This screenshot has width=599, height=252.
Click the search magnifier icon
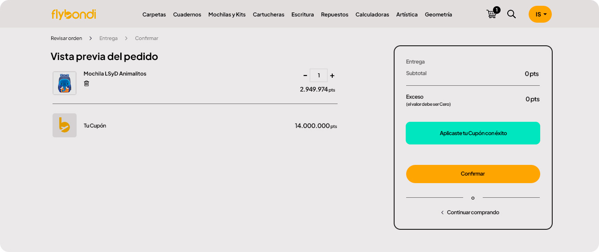click(511, 14)
